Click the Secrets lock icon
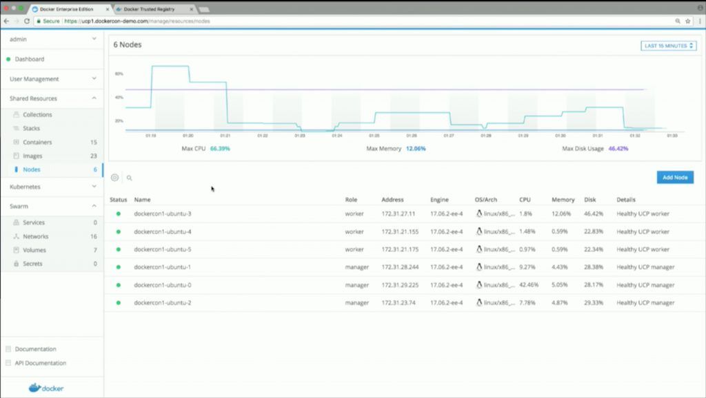Screen dimensions: 706x398 click(x=17, y=264)
